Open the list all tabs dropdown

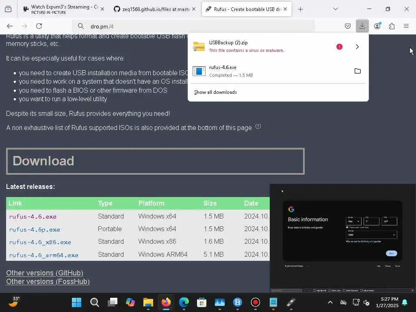click(x=335, y=9)
